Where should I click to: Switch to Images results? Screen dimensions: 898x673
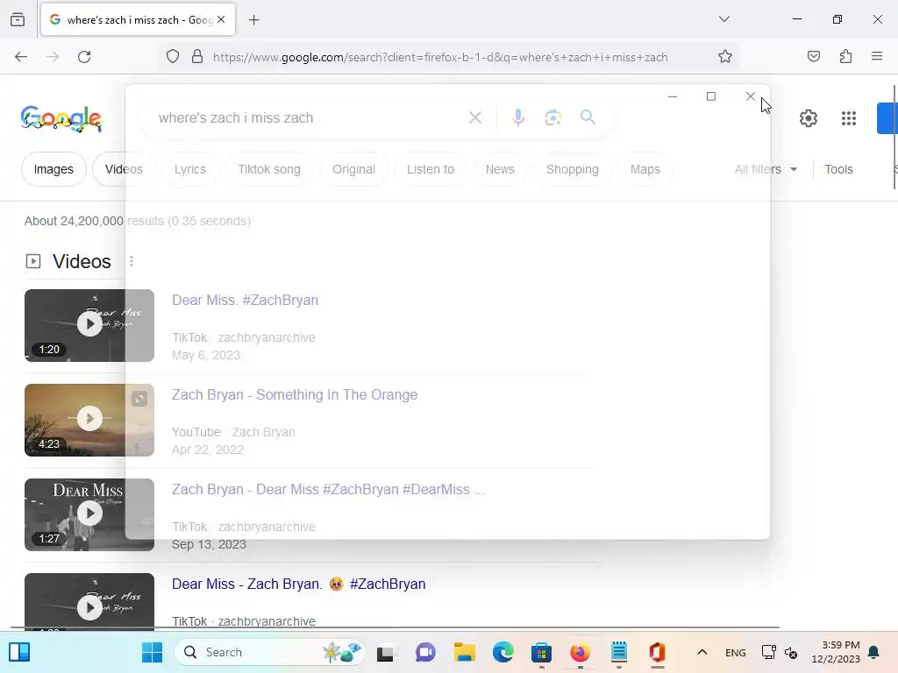pyautogui.click(x=53, y=169)
